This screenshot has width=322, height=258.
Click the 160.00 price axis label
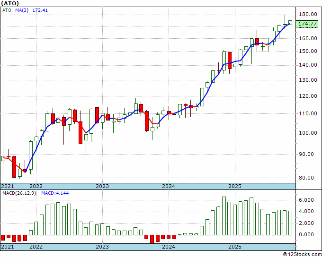tap(308, 38)
